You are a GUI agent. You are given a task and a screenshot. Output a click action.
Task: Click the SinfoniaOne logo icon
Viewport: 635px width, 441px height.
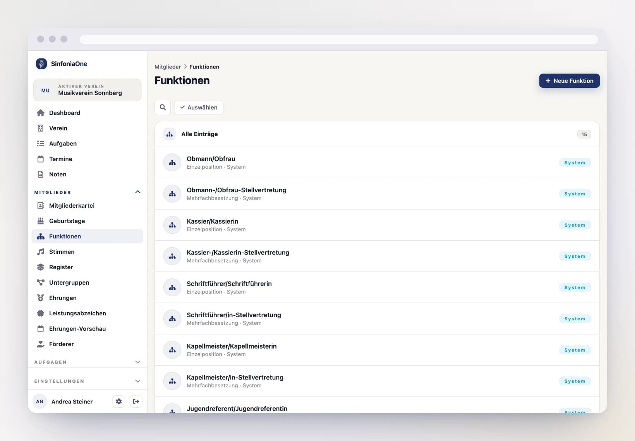[41, 64]
